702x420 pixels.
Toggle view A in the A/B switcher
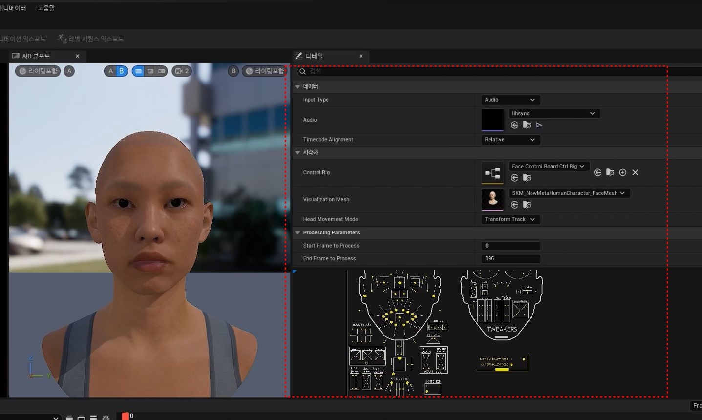[110, 71]
